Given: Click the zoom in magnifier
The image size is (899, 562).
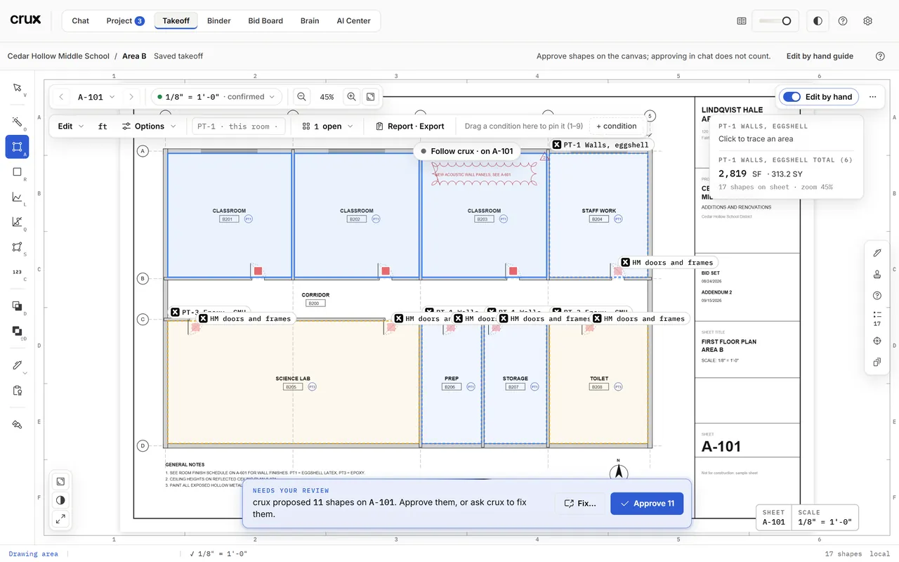Looking at the screenshot, I should [x=352, y=97].
